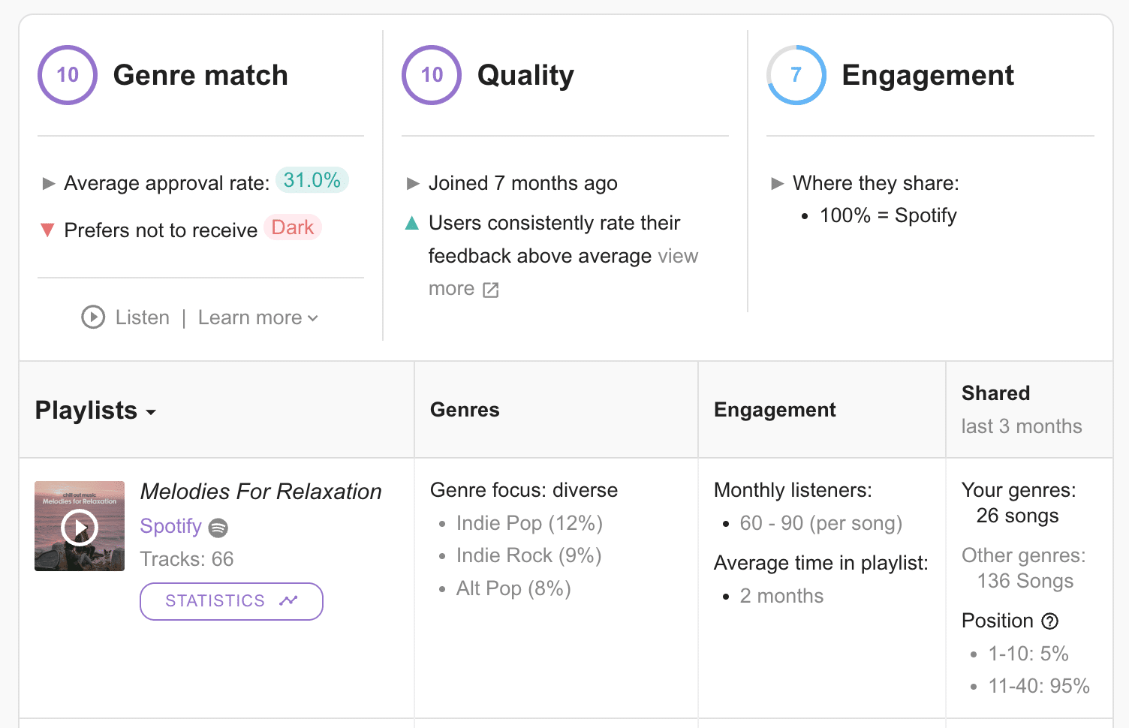Click the Listen play circle icon

pos(93,317)
